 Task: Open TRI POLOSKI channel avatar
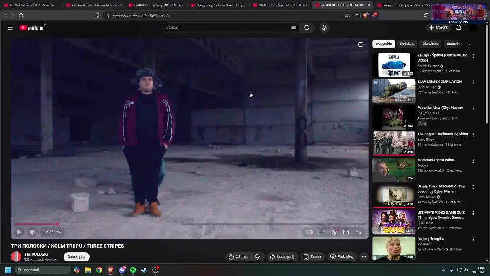pos(16,256)
